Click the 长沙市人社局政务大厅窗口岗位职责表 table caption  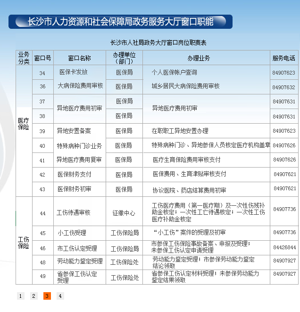(x=158, y=42)
